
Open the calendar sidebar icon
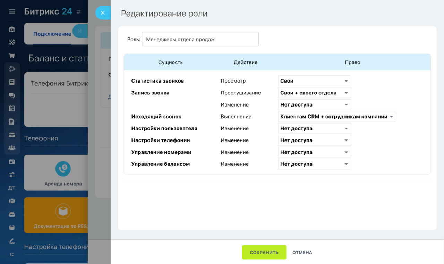(x=12, y=108)
